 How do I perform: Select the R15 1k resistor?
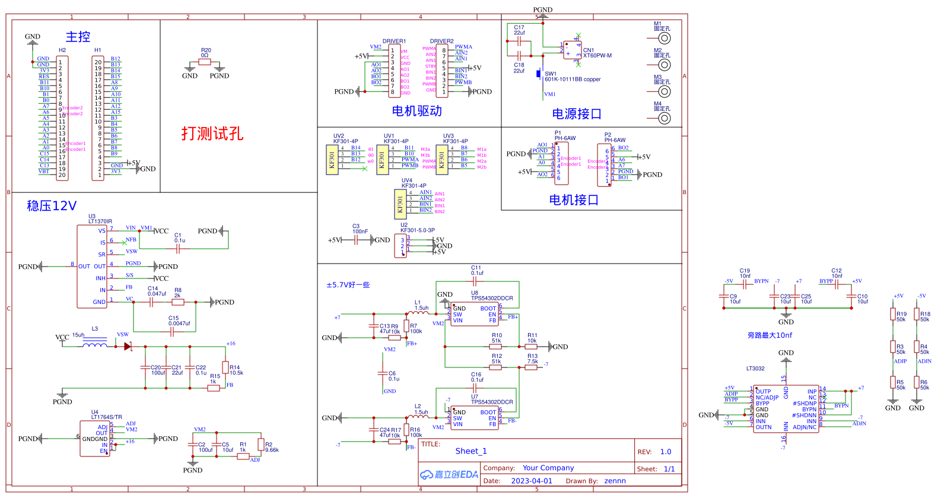(x=214, y=388)
